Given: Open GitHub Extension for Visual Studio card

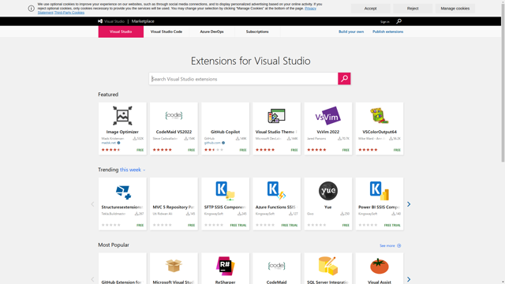Looking at the screenshot, I should coord(122,268).
